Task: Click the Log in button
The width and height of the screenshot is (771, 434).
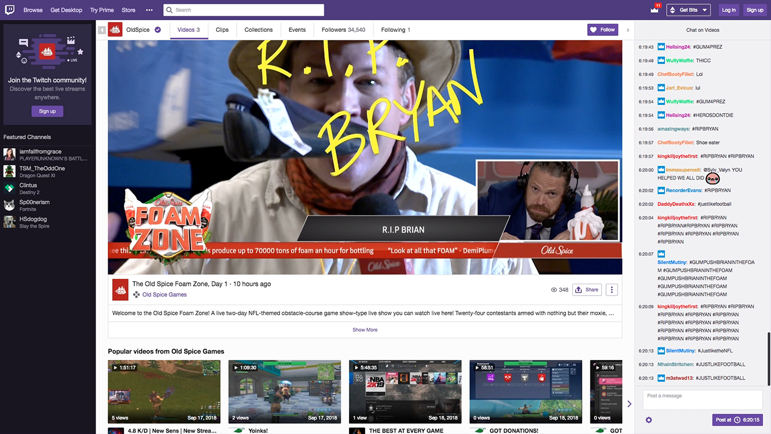Action: coord(729,10)
